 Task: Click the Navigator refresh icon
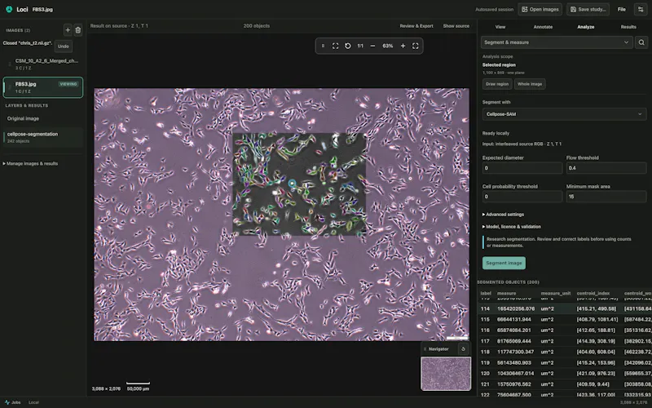pyautogui.click(x=463, y=349)
